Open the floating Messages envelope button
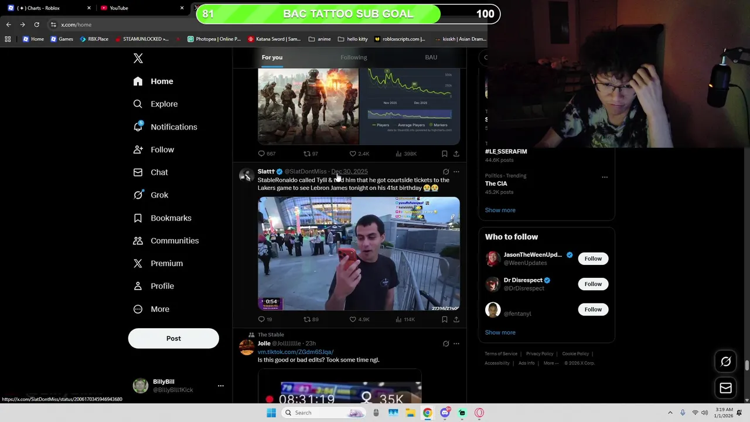The height and width of the screenshot is (422, 750). click(725, 387)
